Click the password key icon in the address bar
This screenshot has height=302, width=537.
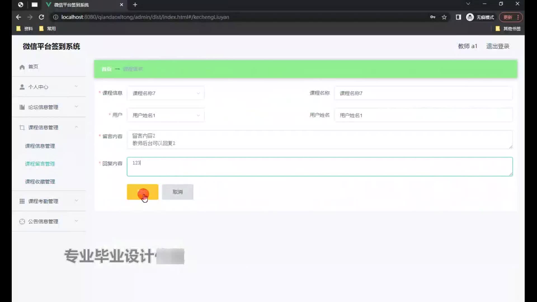pyautogui.click(x=433, y=17)
